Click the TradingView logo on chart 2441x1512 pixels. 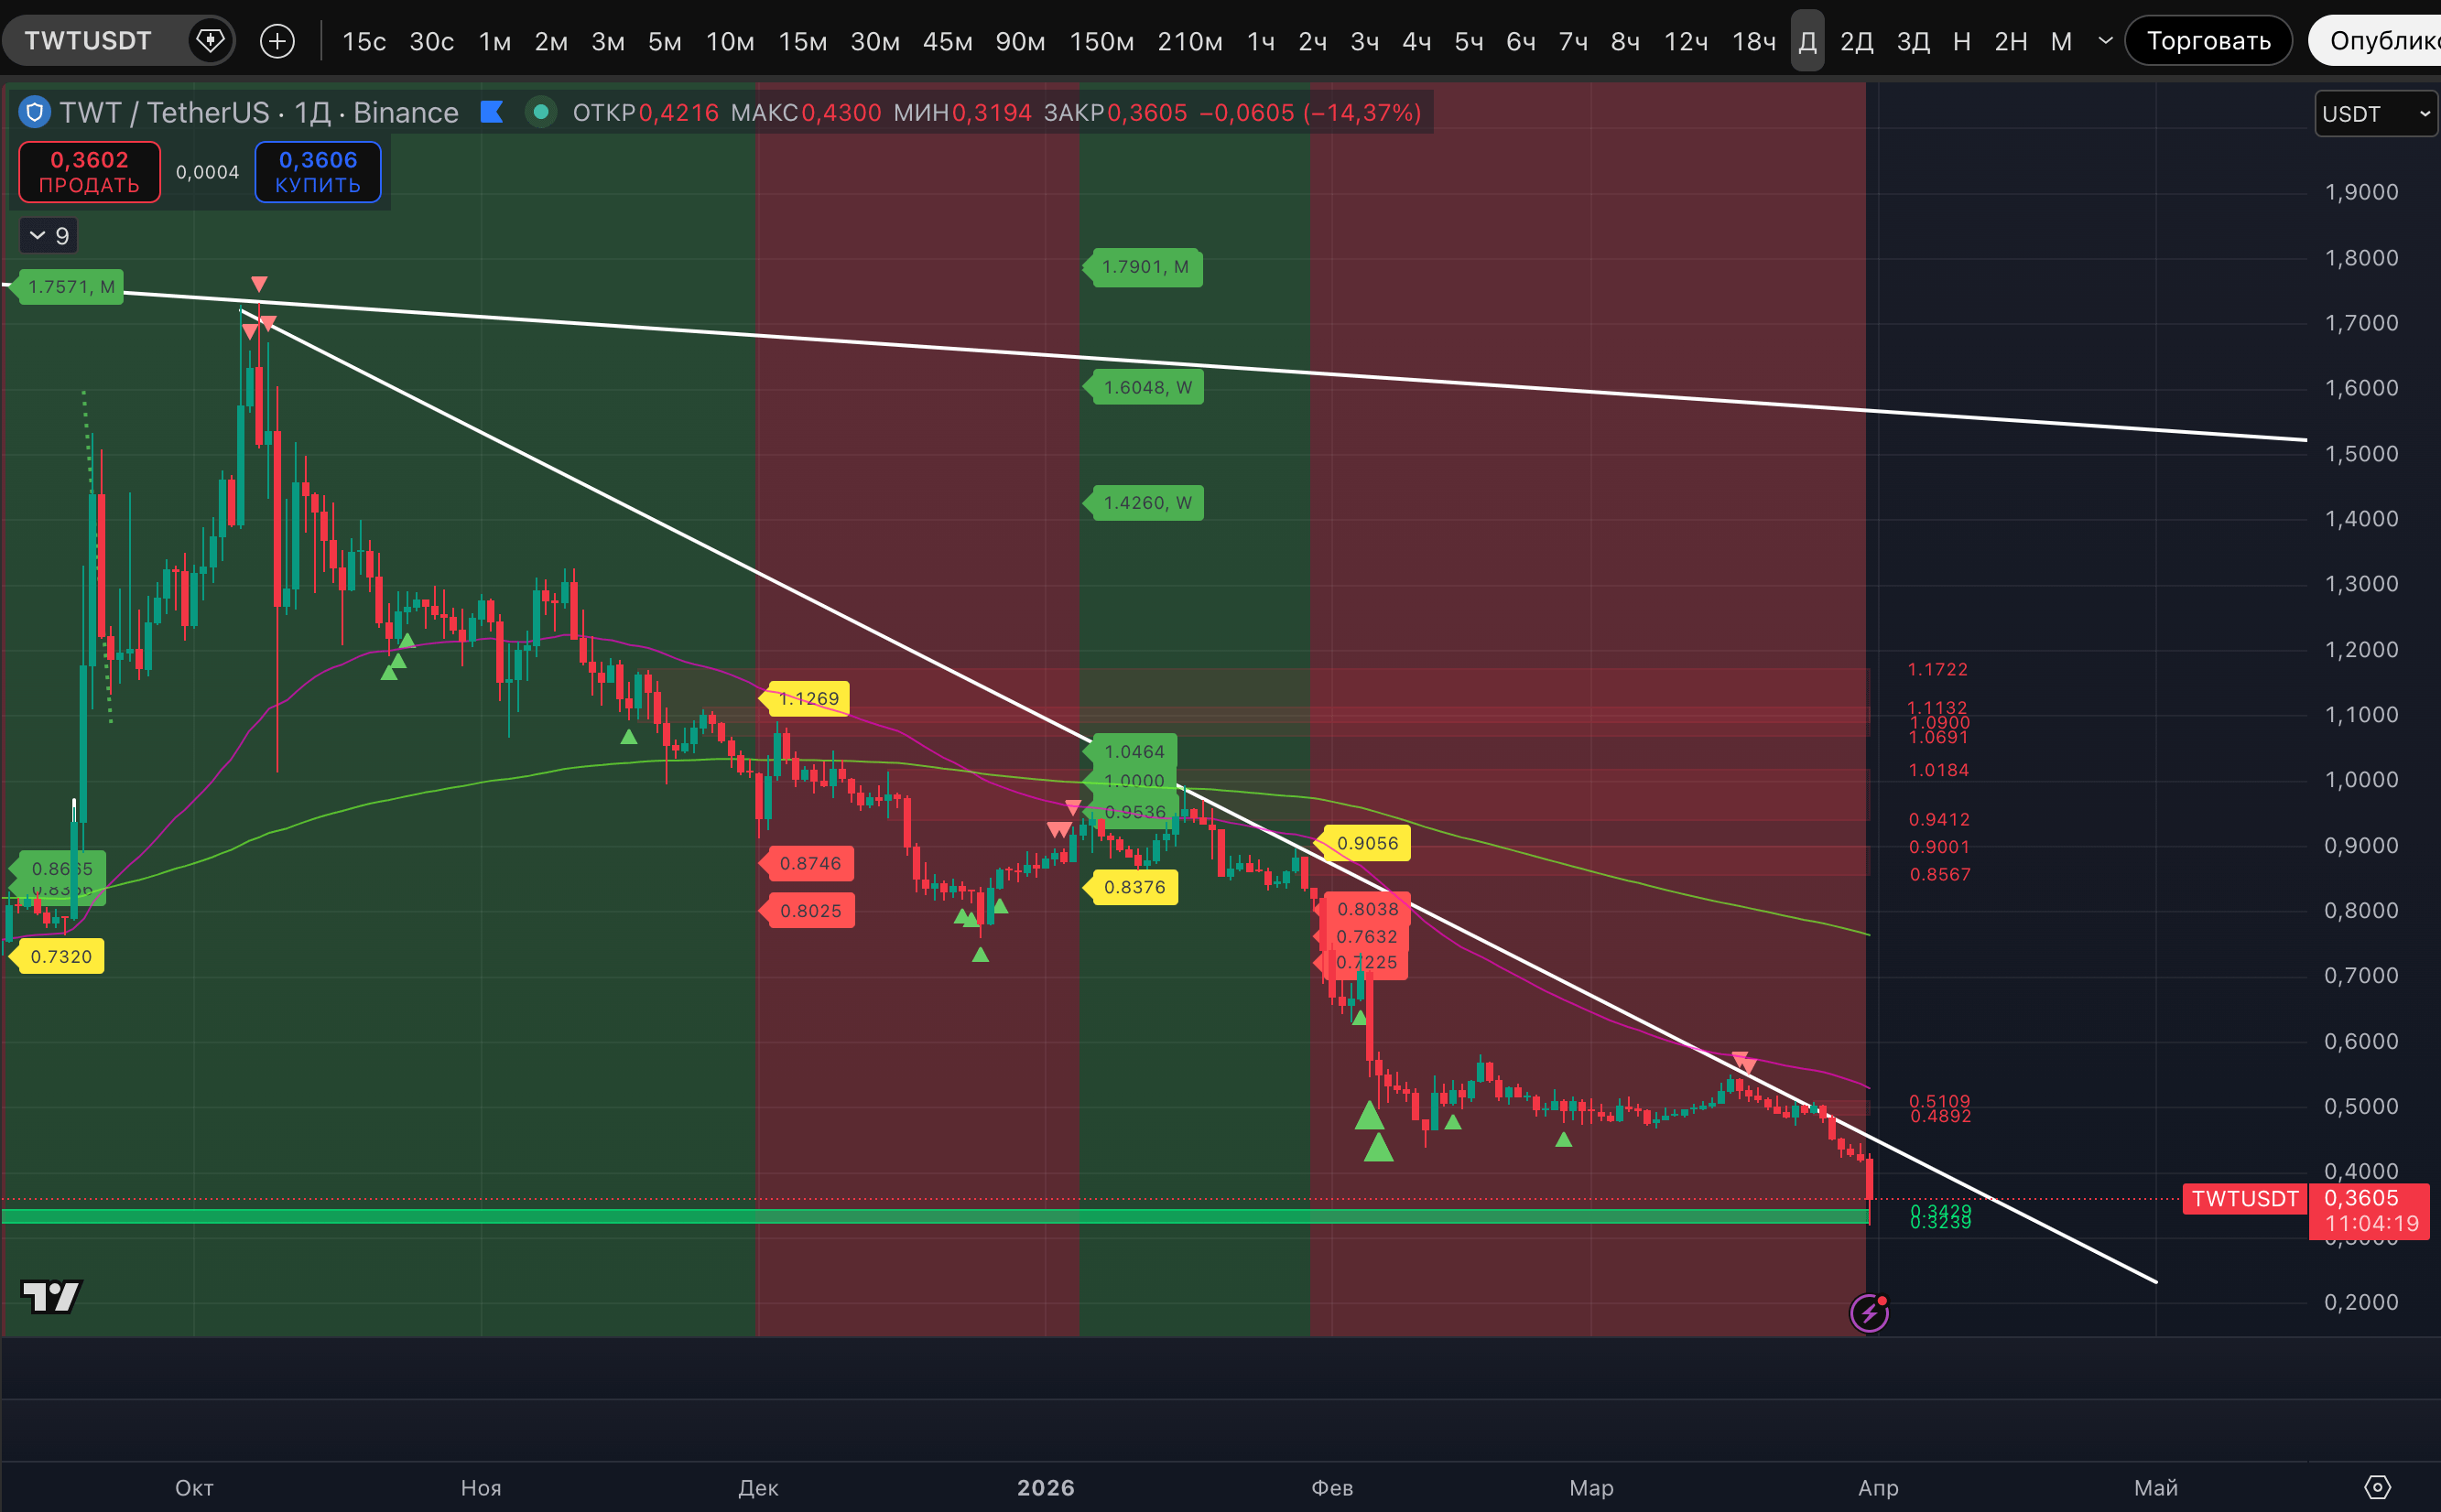[50, 1296]
